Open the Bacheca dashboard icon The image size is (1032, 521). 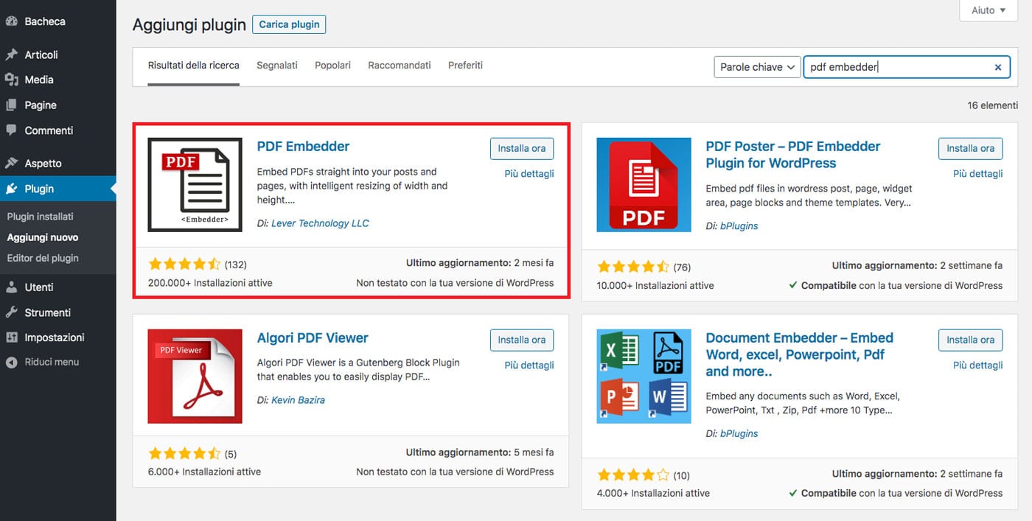[11, 21]
